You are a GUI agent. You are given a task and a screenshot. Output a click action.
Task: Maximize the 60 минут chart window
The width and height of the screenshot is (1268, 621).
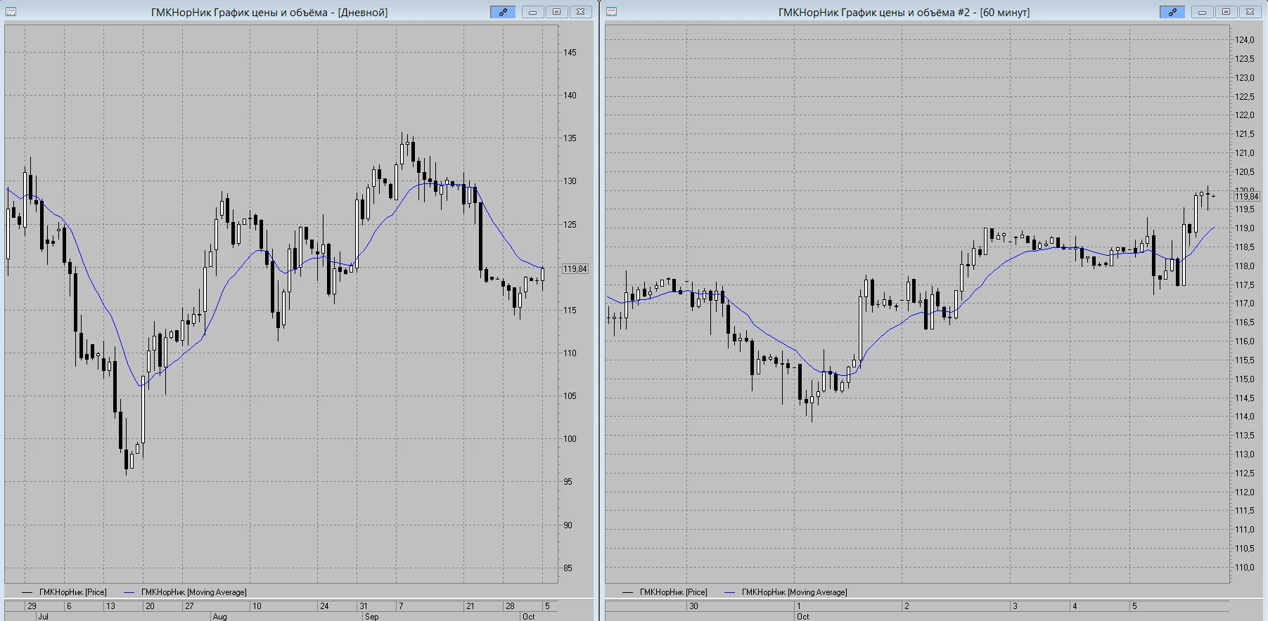pos(1226,12)
